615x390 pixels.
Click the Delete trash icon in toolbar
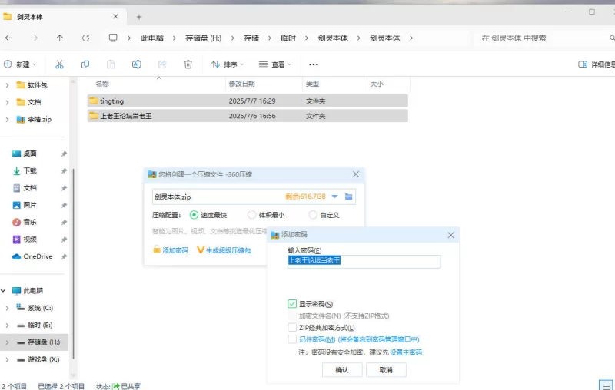[188, 64]
